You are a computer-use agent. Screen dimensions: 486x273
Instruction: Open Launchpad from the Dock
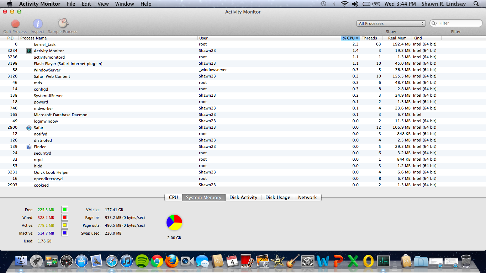tap(36, 261)
